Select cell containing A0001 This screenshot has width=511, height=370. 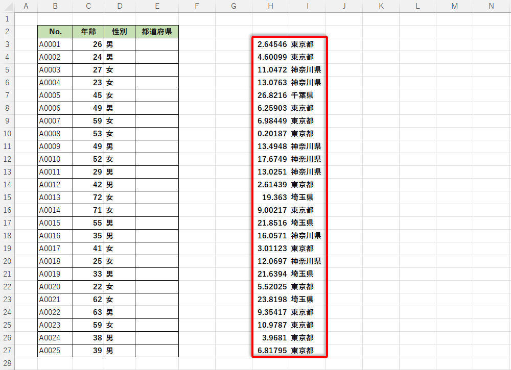[x=55, y=44]
